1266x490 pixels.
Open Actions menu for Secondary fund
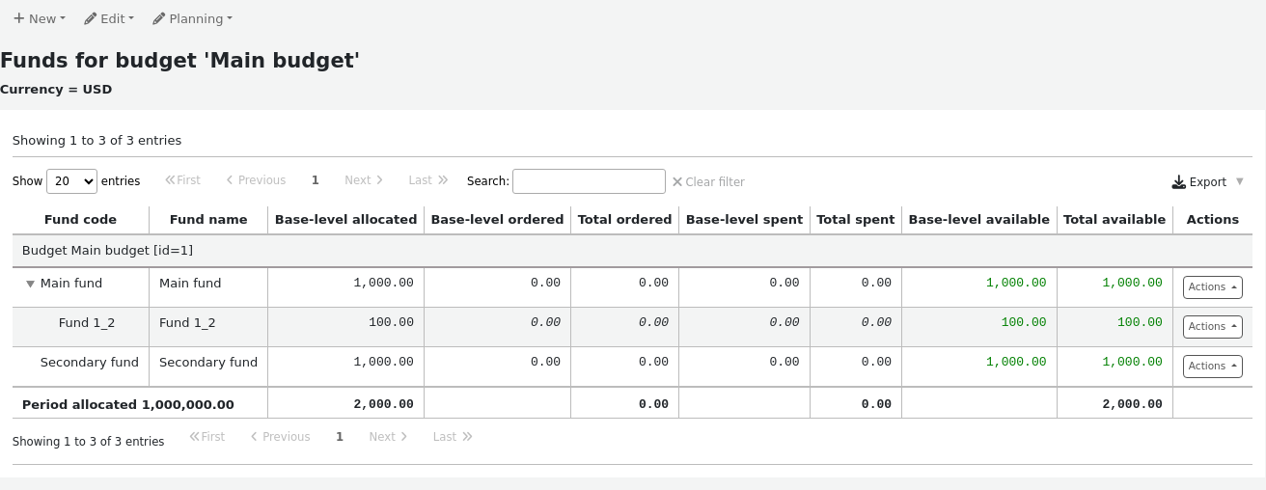pos(1212,367)
